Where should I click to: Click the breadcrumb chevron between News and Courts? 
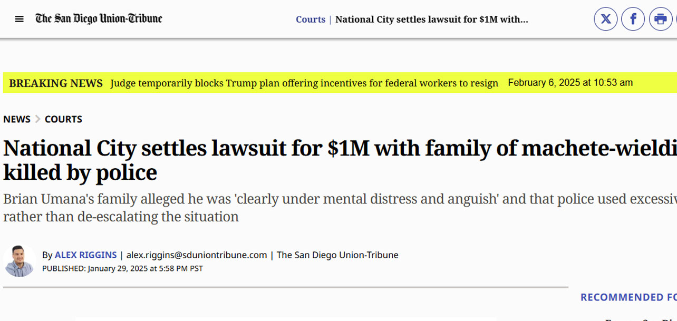pyautogui.click(x=37, y=119)
